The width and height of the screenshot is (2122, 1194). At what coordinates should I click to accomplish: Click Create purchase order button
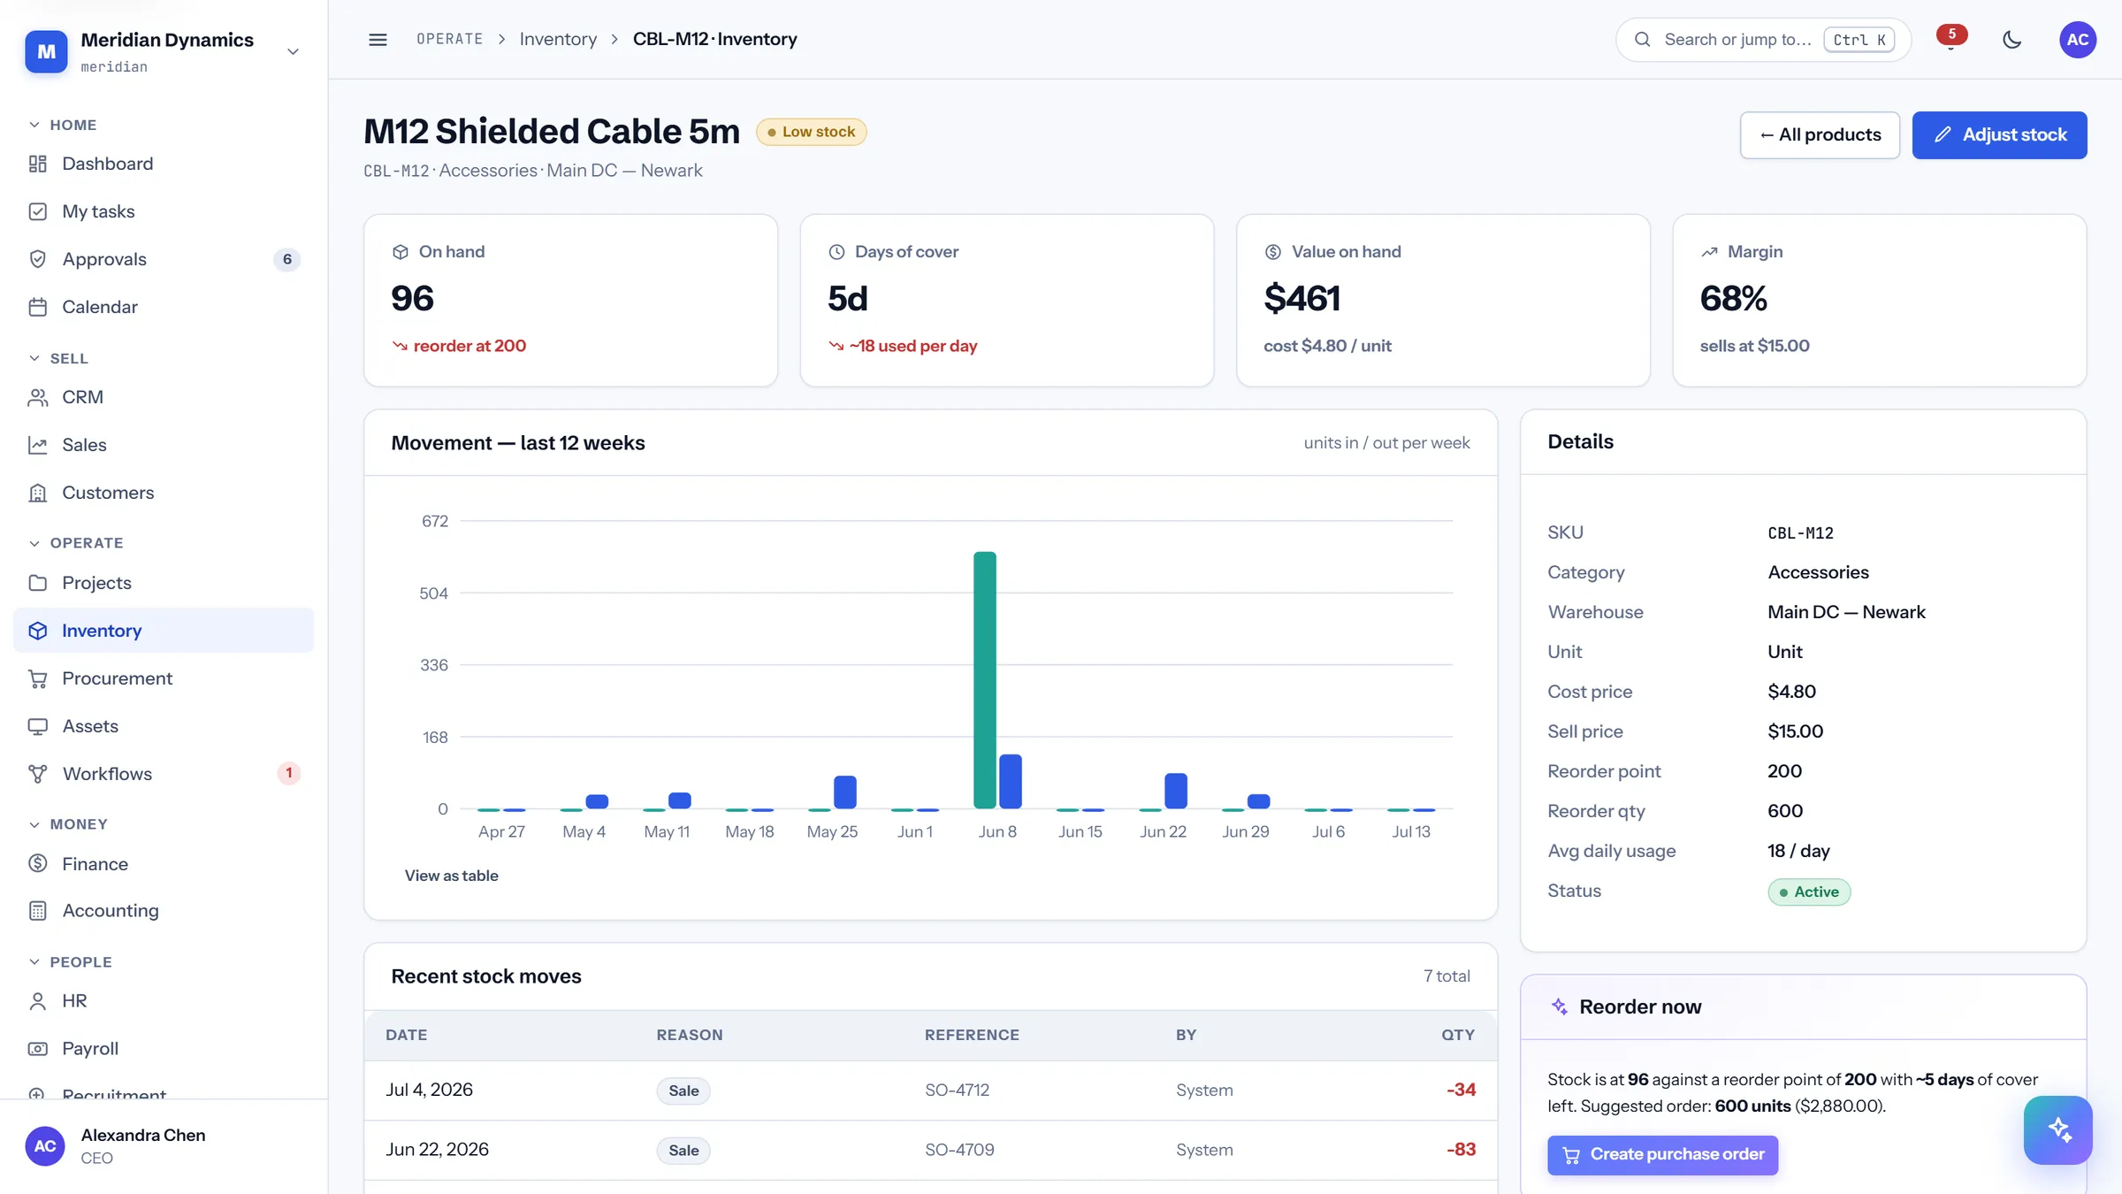(1662, 1155)
